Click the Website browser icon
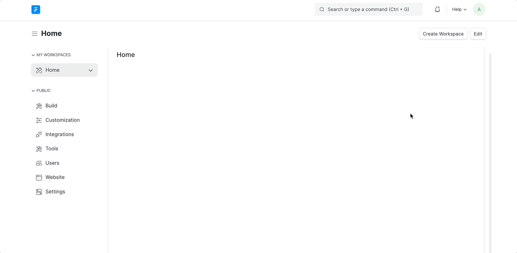 pyautogui.click(x=39, y=178)
